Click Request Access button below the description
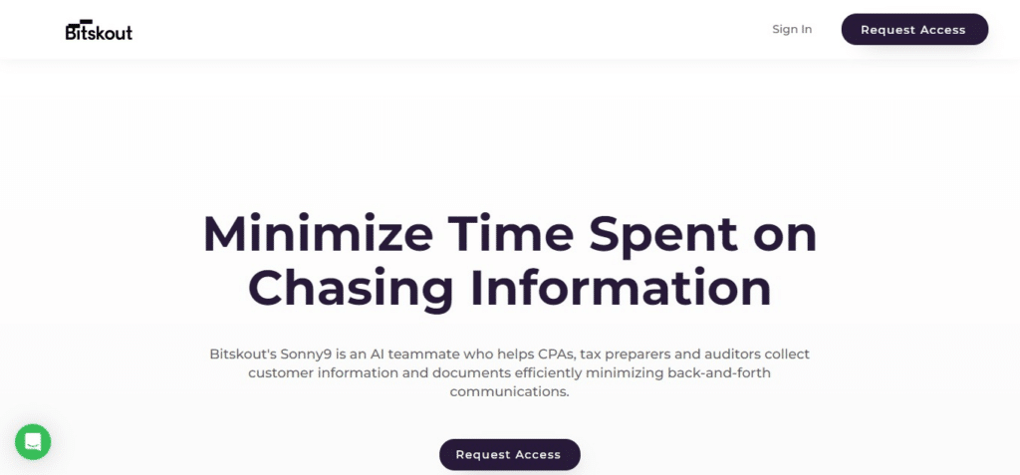Viewport: 1020px width, 475px height. (x=509, y=454)
